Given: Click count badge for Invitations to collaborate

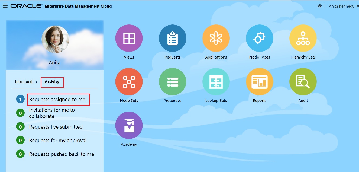Looking at the screenshot, I should coord(20,113).
